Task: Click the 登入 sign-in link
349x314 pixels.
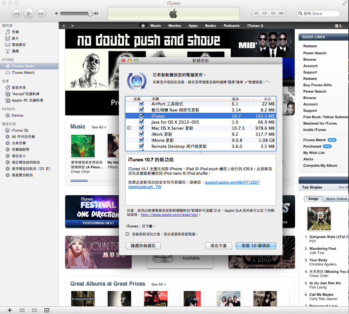Action: 338,26
